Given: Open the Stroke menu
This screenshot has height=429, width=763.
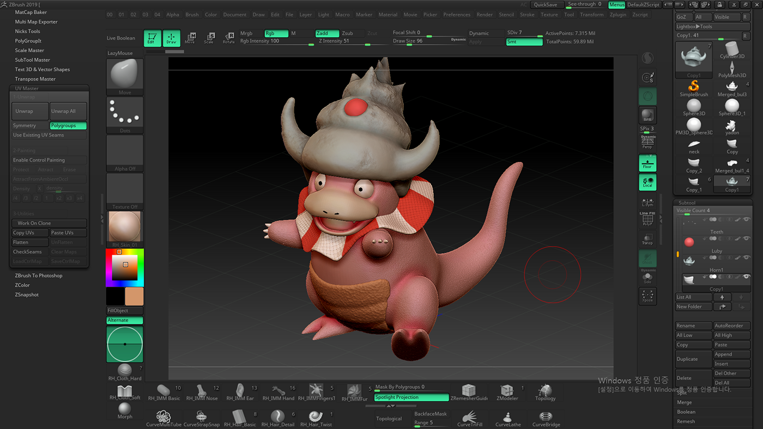Looking at the screenshot, I should (527, 15).
